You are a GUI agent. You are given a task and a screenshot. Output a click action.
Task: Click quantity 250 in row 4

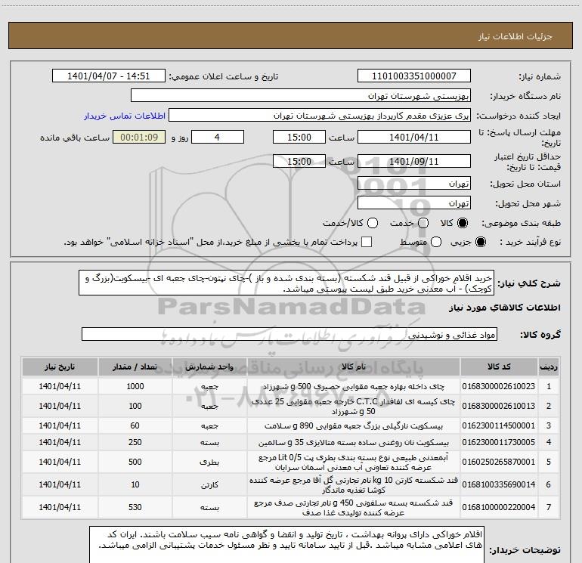135,442
